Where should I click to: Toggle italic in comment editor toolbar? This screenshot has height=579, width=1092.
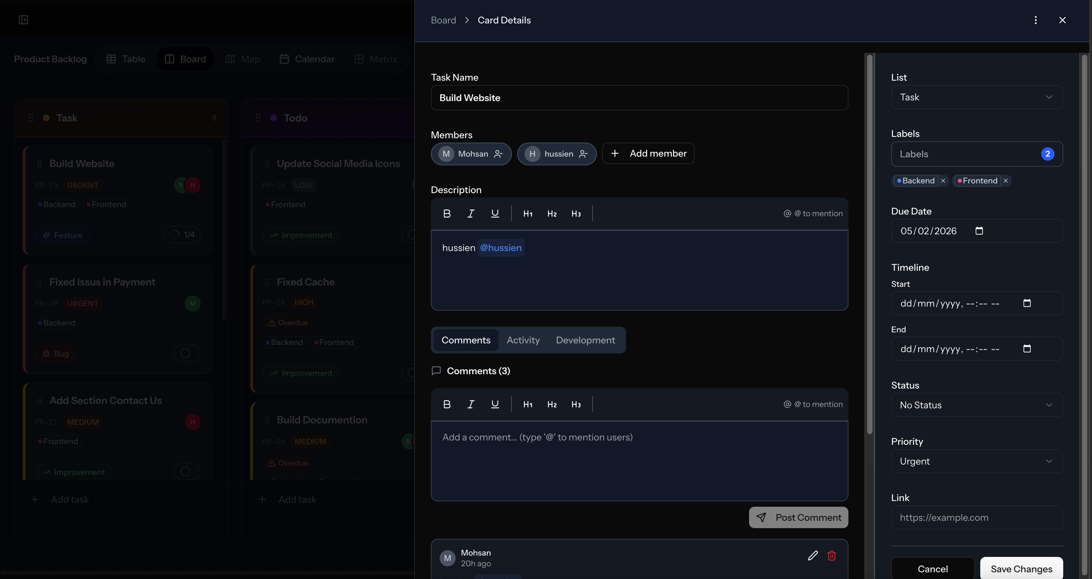click(x=470, y=404)
